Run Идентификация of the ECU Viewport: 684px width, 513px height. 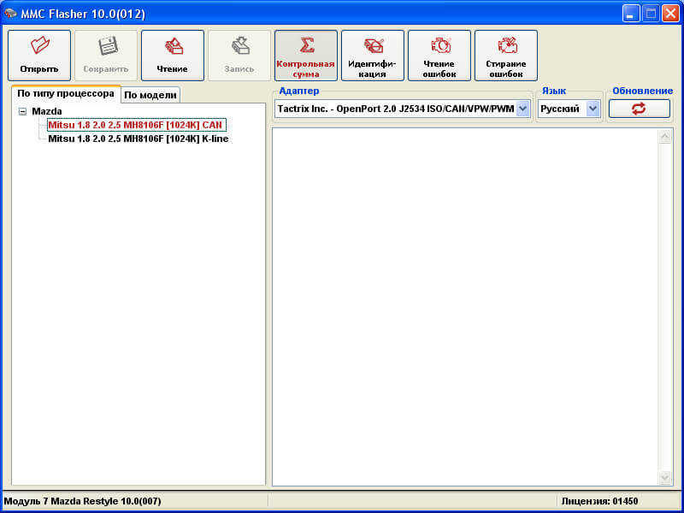click(373, 56)
